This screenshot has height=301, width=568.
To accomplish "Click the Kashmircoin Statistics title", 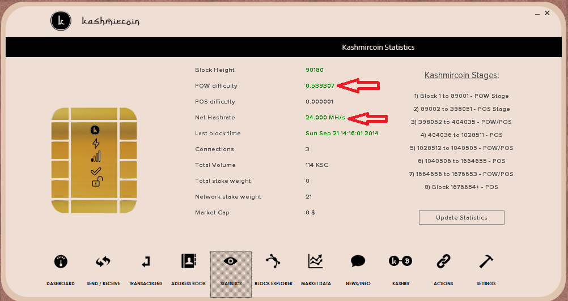I will tap(378, 48).
